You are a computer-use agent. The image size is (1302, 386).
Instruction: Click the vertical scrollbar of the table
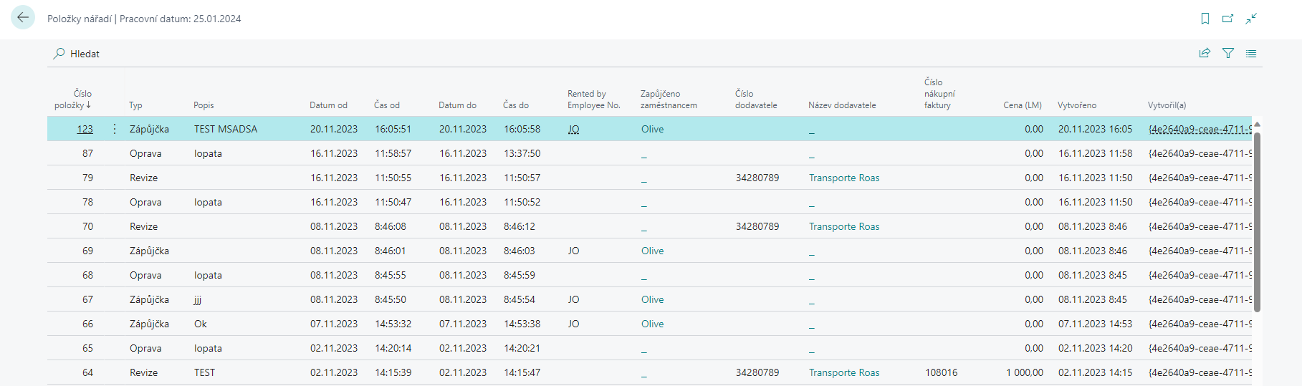point(1257,222)
